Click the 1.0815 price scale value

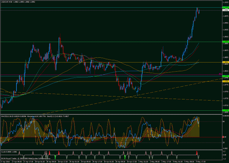pyautogui.click(x=225, y=71)
